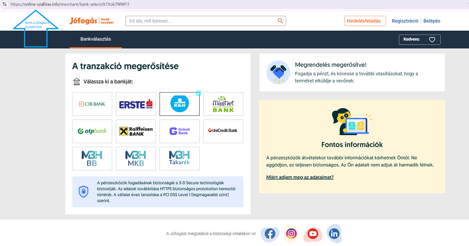The width and height of the screenshot is (469, 246).
Task: Pick the MagNet Bank logo
Action: pos(223,104)
